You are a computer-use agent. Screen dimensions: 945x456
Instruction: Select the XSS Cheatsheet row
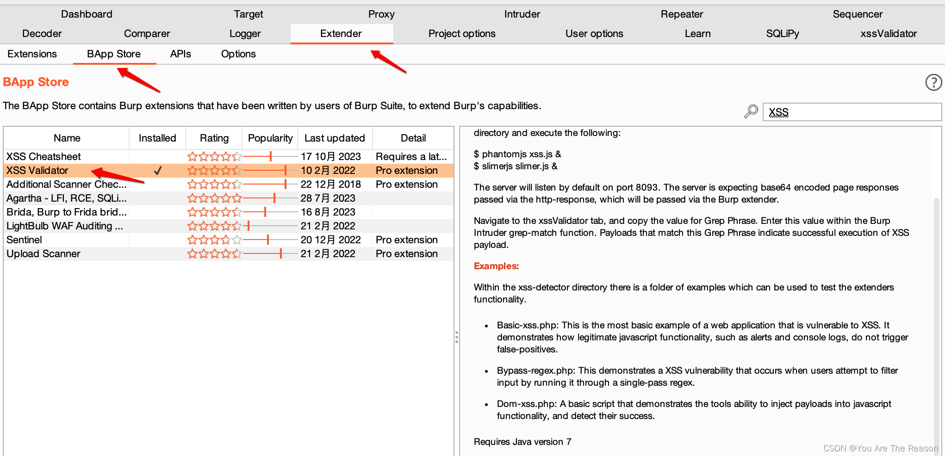click(229, 156)
